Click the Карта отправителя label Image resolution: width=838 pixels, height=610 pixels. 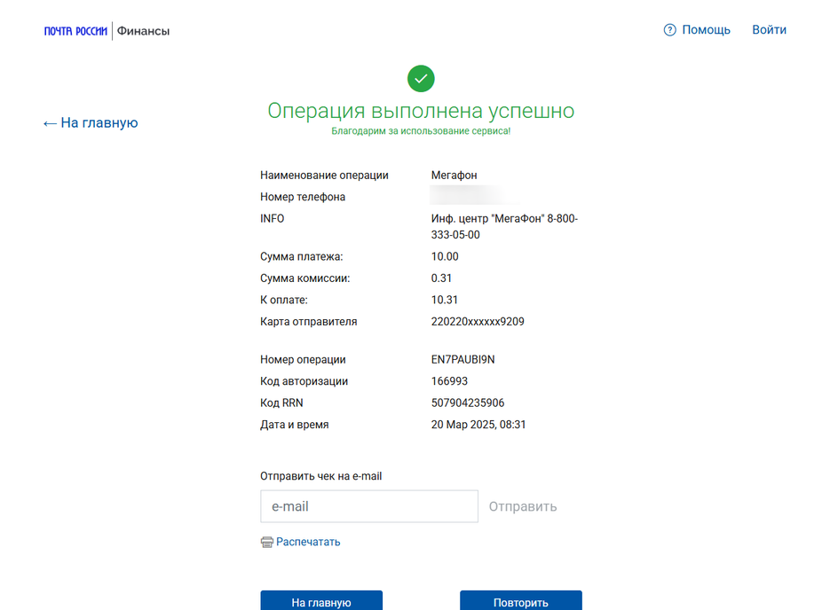(x=308, y=322)
